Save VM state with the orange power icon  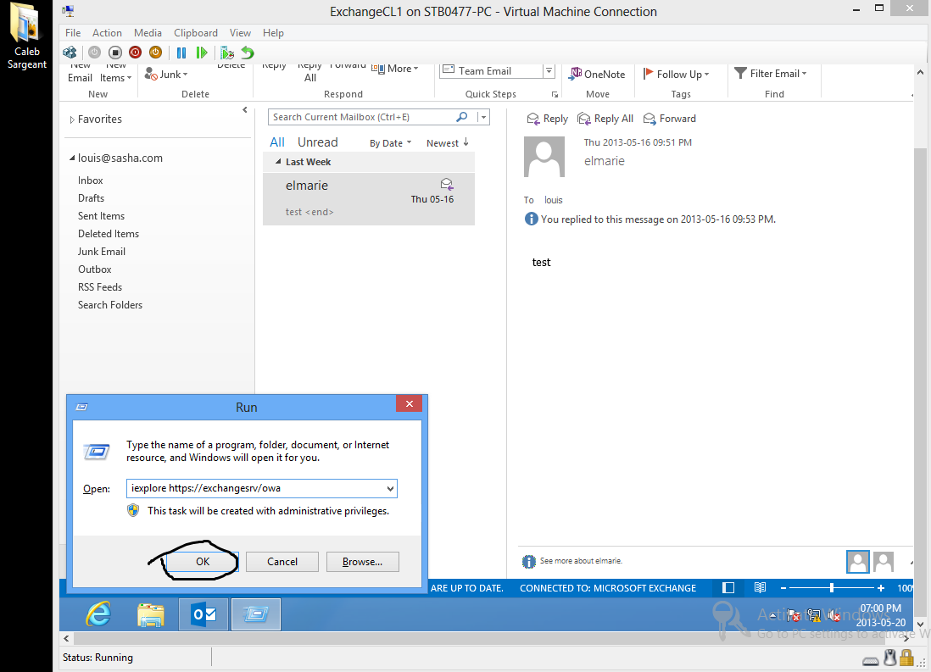click(155, 53)
